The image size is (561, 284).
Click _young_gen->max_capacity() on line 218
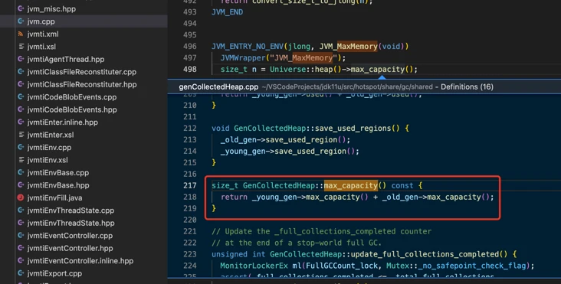[310, 197]
